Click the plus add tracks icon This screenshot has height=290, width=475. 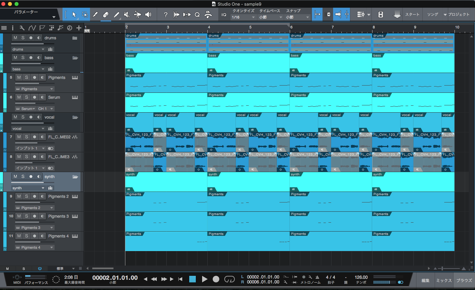tap(79, 28)
